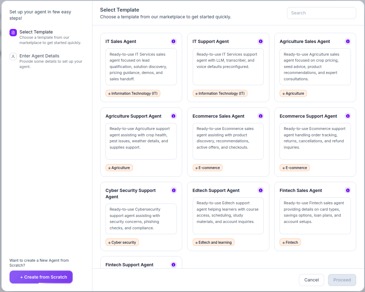
Task: Click Agriculture Support Agent description text
Action: coord(140,138)
